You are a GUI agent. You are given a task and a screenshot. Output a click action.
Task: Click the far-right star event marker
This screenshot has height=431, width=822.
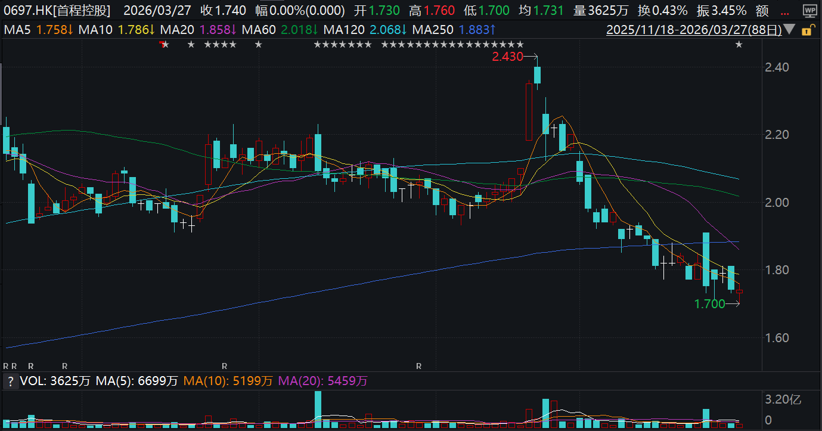coord(739,45)
